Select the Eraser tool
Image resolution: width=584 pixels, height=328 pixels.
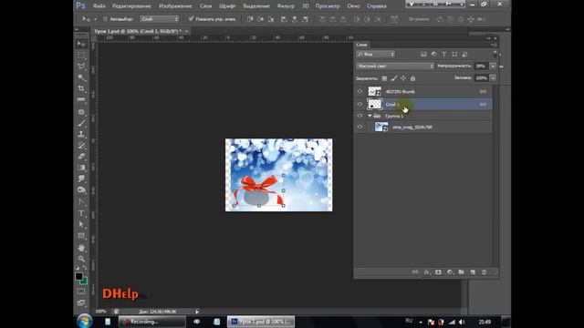coord(81,157)
